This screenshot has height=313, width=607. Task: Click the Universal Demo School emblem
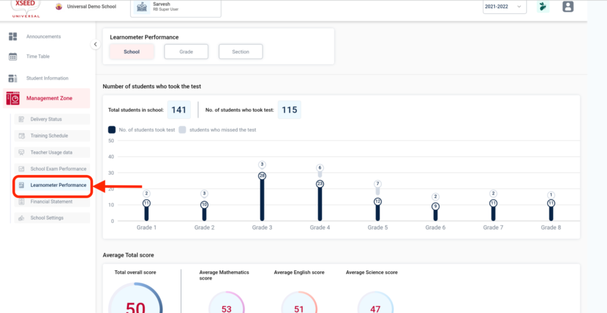59,7
